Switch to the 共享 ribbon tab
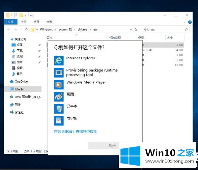 36,22
